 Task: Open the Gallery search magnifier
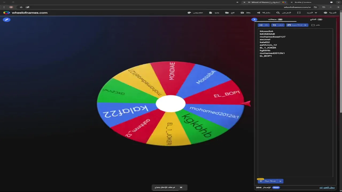click(284, 13)
